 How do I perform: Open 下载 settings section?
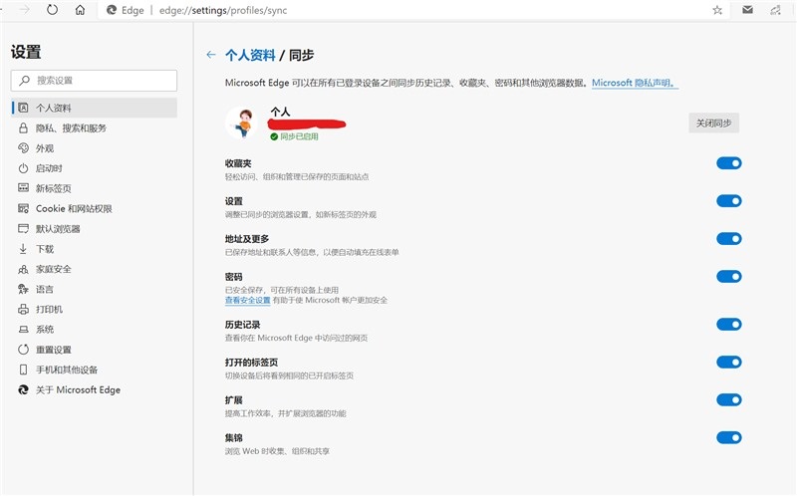click(94, 249)
